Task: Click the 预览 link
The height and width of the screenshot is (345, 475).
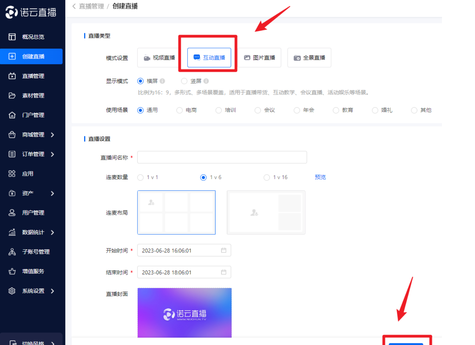Action: (320, 177)
